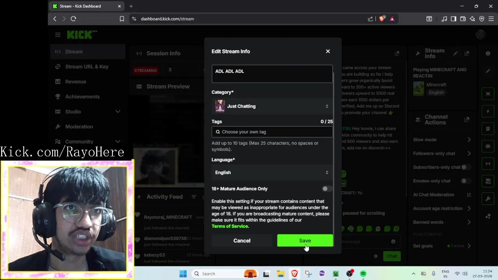Select Stream in the sidebar
498x280 pixels.
tap(88, 52)
